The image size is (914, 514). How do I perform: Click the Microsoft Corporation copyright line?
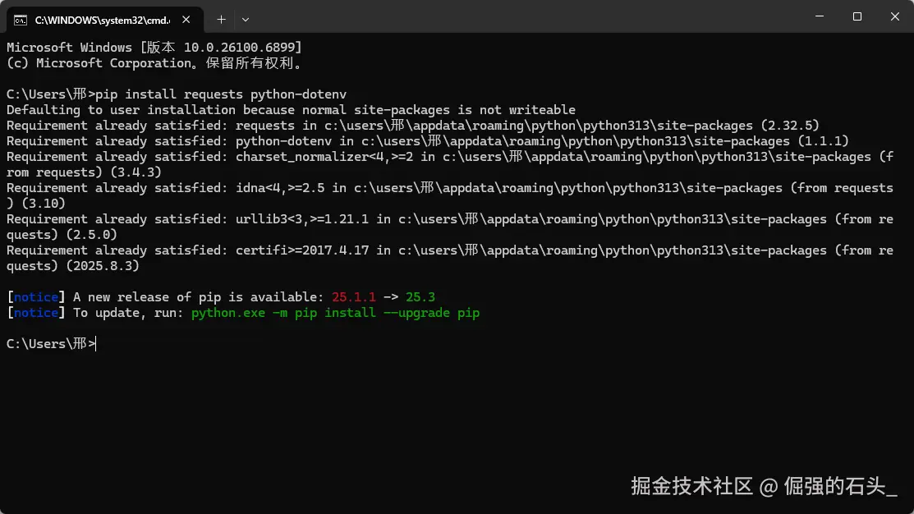[154, 63]
